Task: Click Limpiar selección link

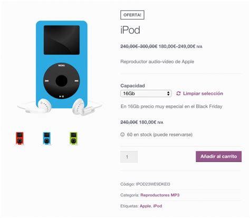Action: point(203,93)
